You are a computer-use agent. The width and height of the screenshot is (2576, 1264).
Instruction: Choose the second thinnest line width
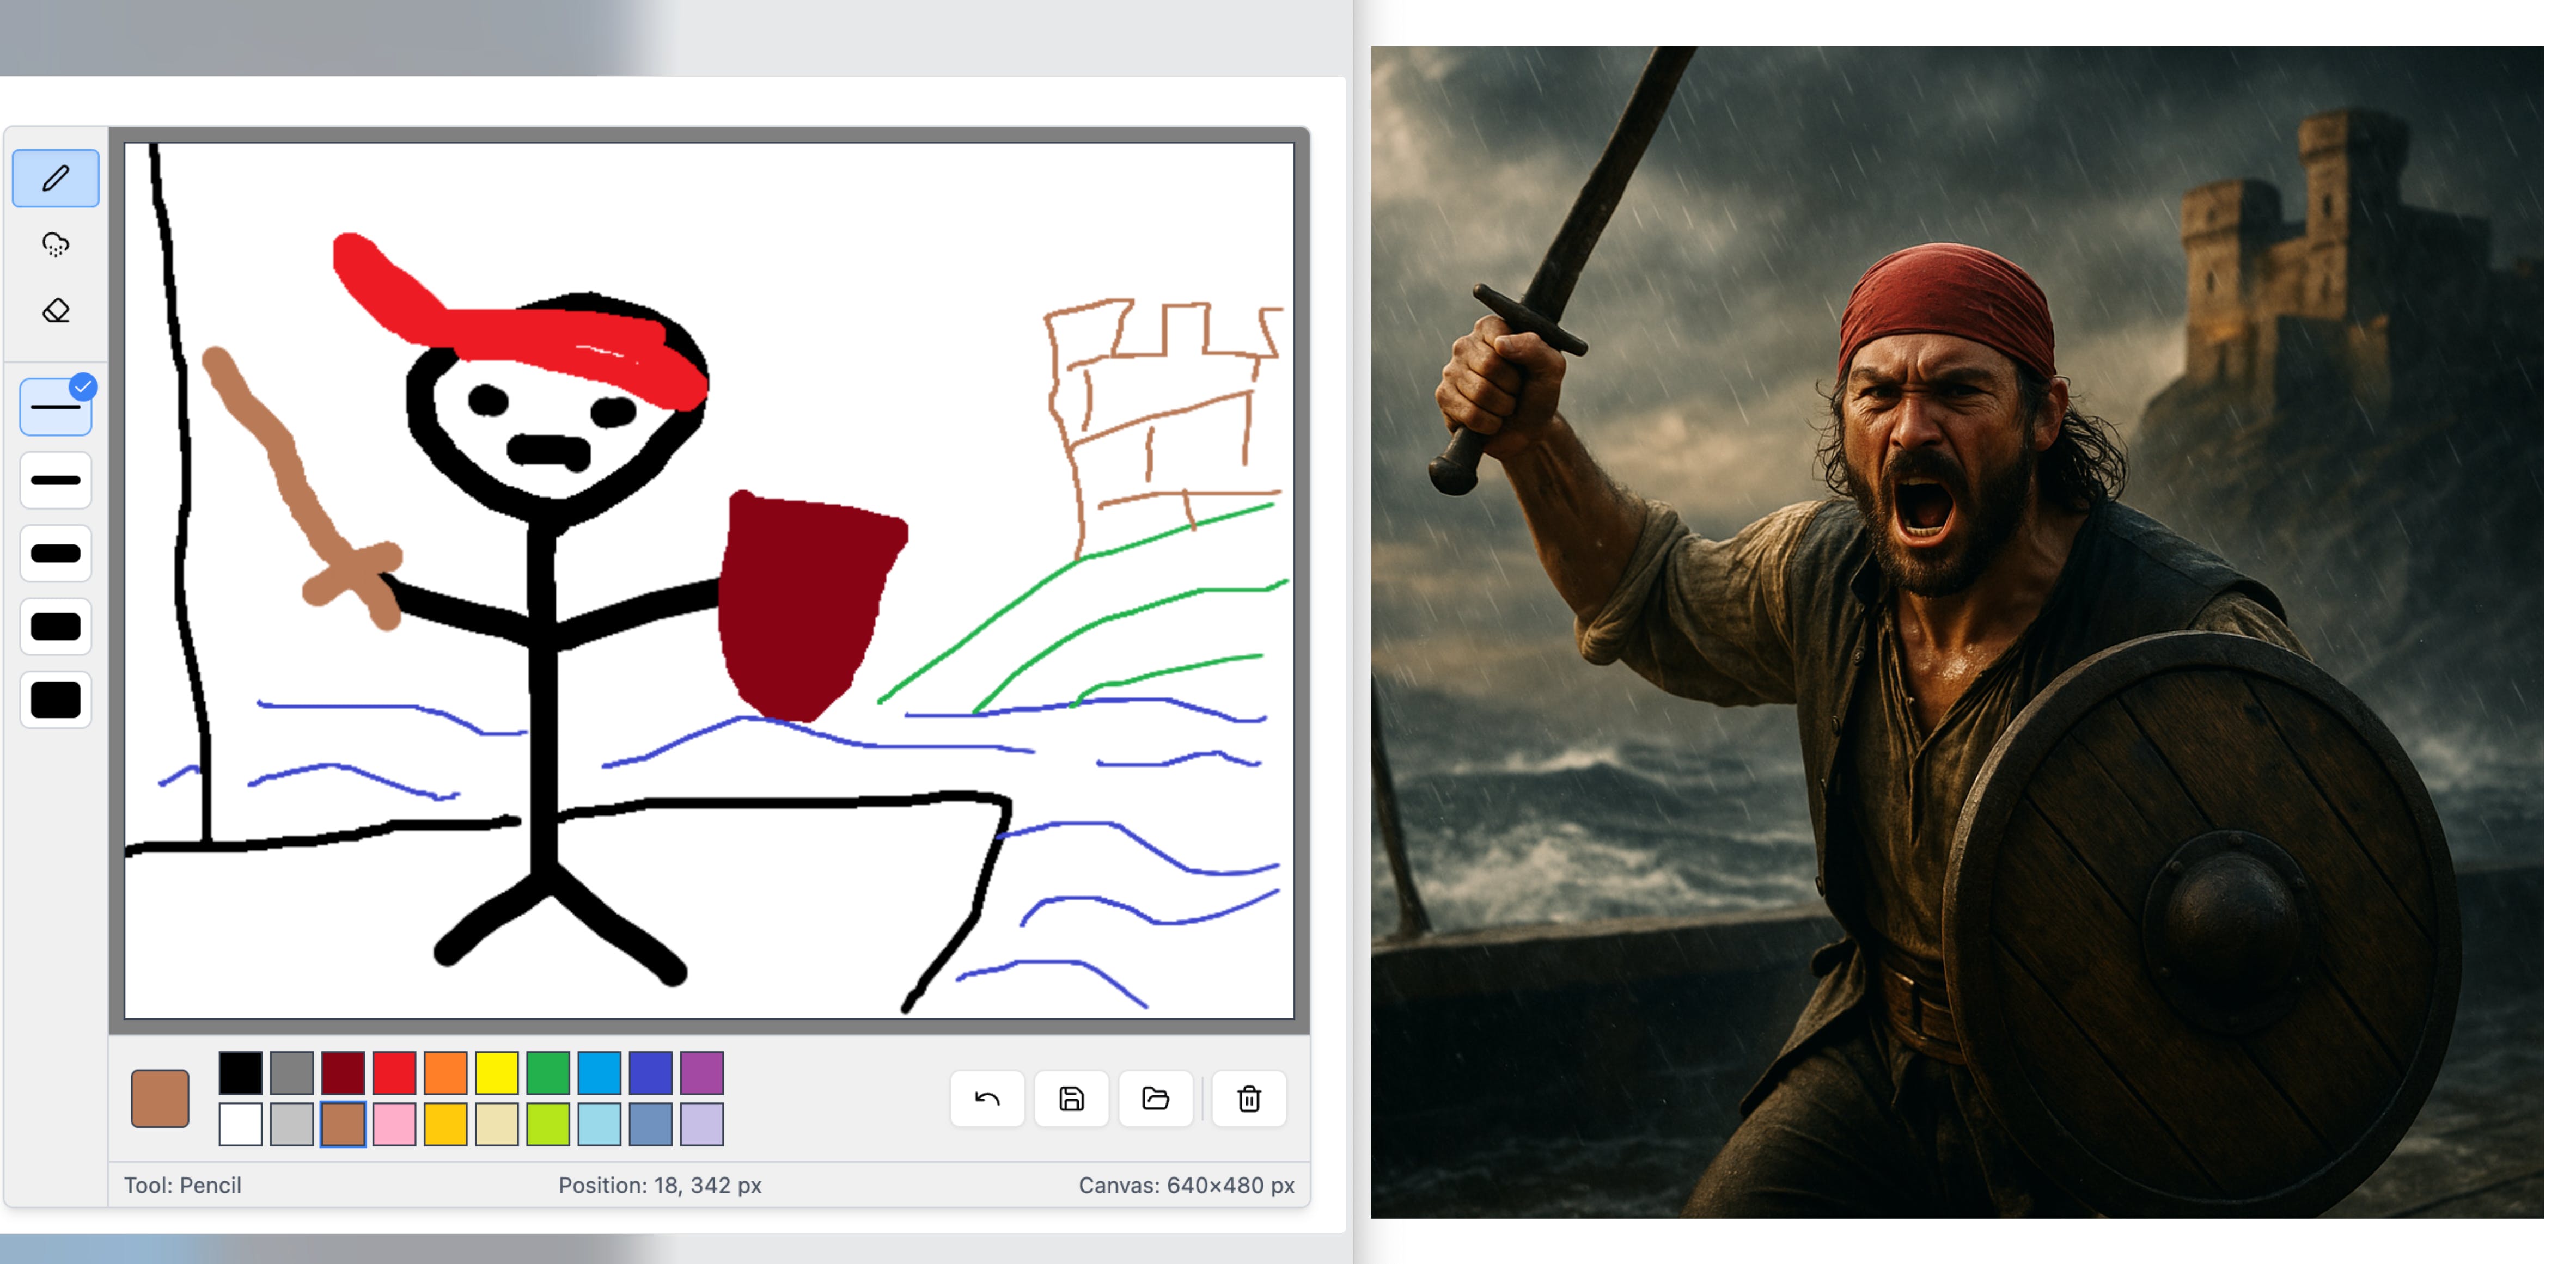pos(55,481)
